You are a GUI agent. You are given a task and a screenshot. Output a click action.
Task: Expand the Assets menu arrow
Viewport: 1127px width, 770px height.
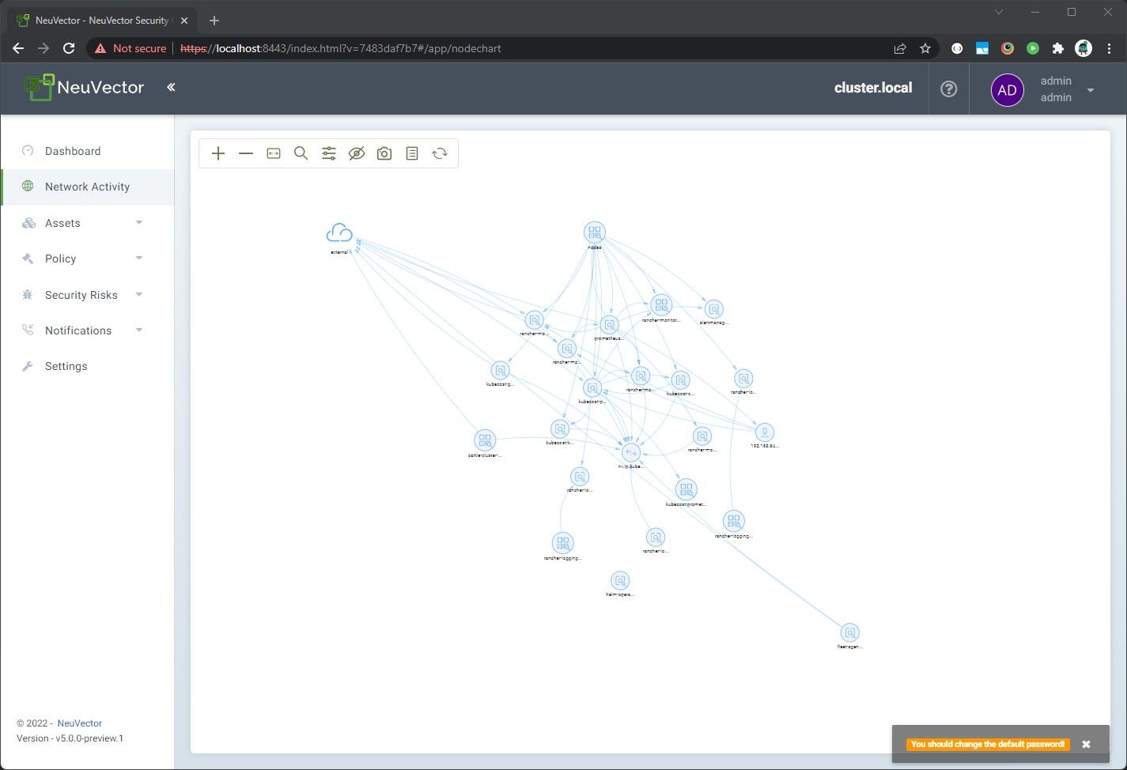tap(139, 223)
